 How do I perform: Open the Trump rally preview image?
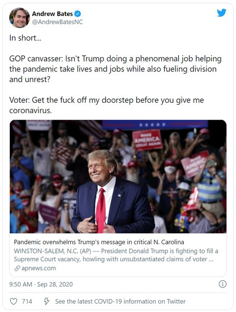point(118,177)
